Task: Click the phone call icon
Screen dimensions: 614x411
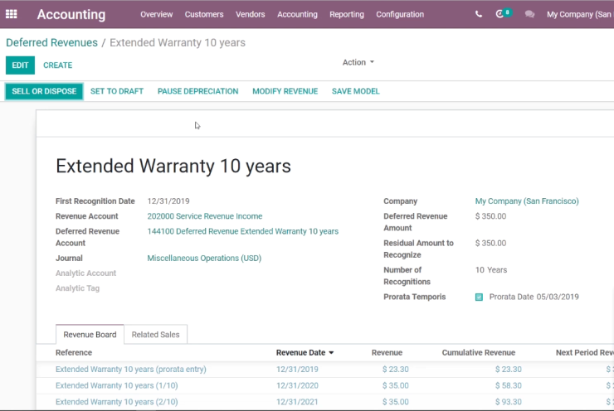Action: click(479, 14)
